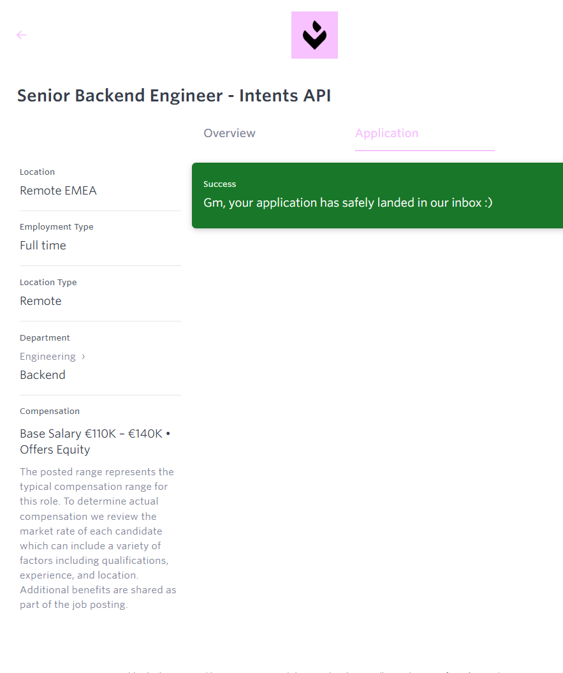Click the "Success" label in banner
The image size is (563, 673).
click(220, 184)
